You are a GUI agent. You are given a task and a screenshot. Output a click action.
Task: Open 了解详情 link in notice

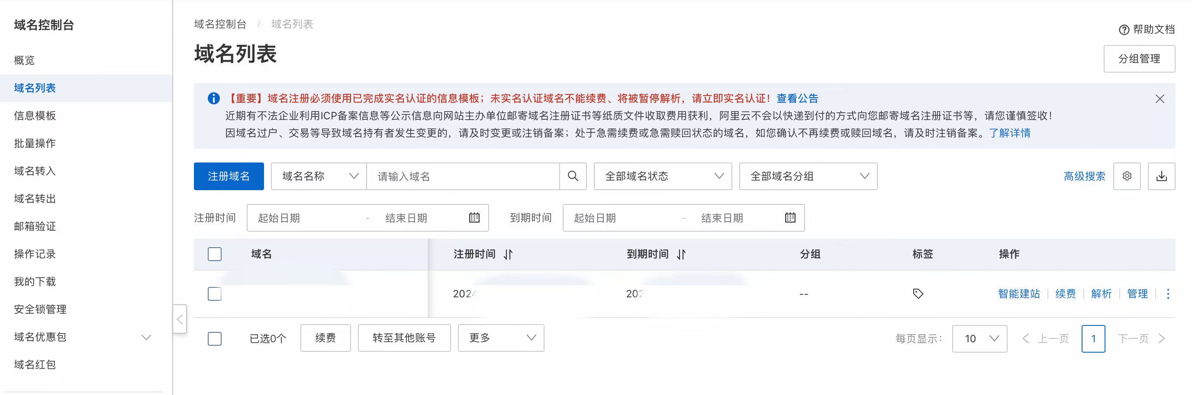[1010, 133]
